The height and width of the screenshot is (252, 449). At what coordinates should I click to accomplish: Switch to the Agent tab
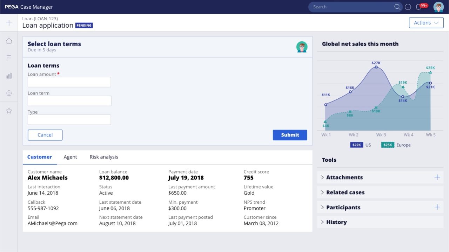(x=70, y=157)
